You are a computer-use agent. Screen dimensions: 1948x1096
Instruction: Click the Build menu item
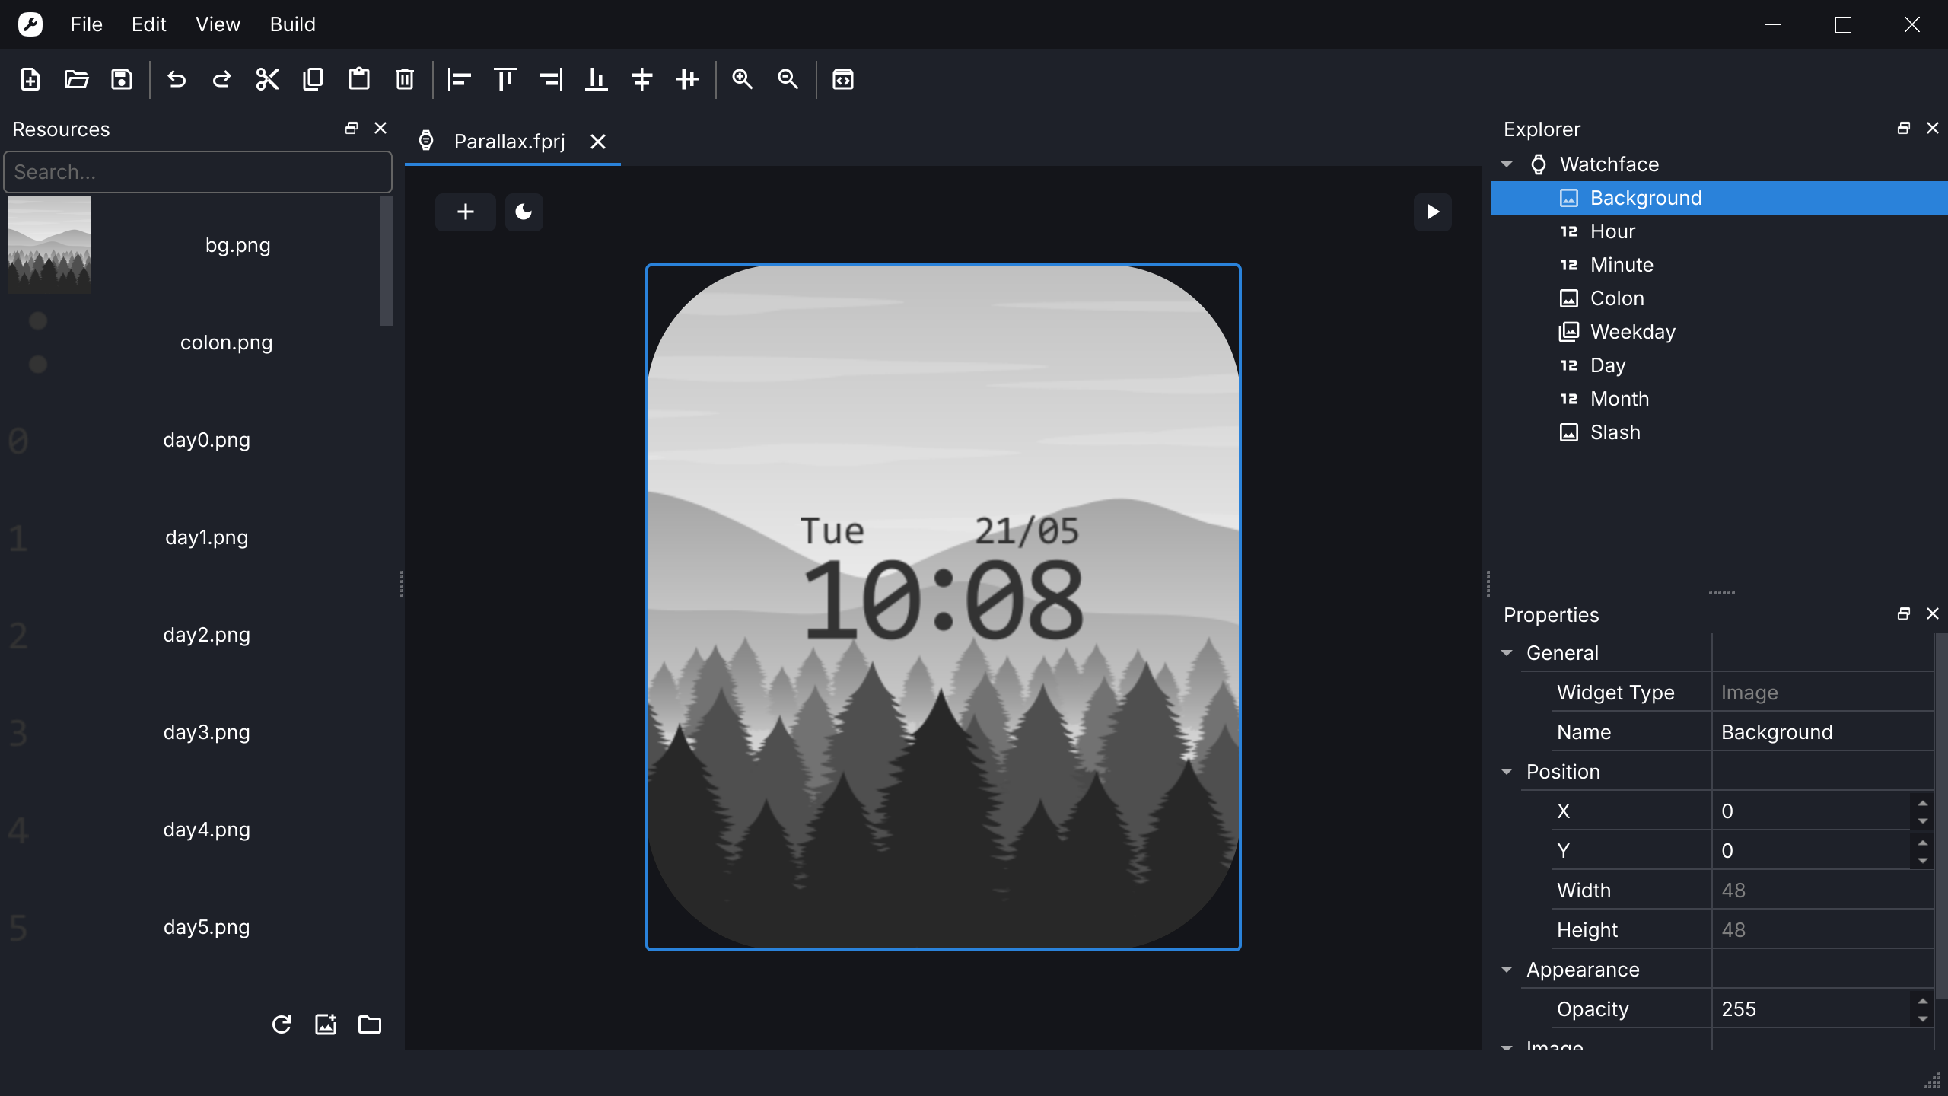pyautogui.click(x=291, y=24)
